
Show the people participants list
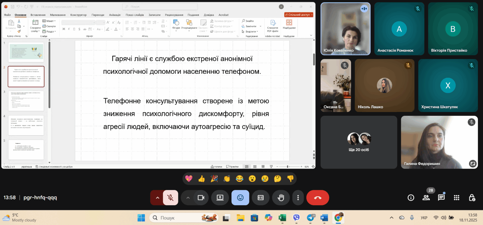[426, 198]
